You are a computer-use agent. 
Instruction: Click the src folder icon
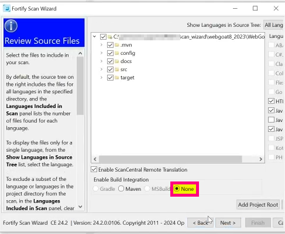tap(117, 69)
